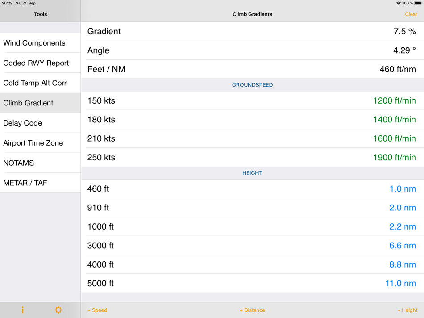The height and width of the screenshot is (318, 424).
Task: Open the settings gear
Action: (x=58, y=310)
